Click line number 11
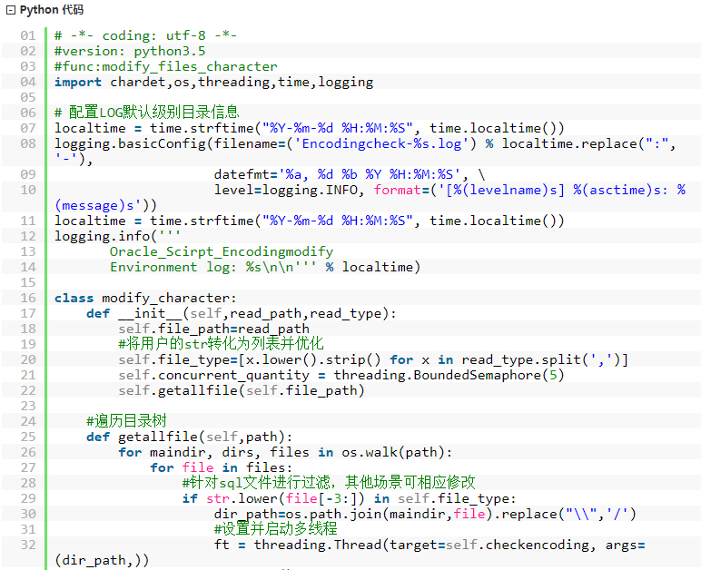Screen dimensions: 701x570 pos(28,221)
